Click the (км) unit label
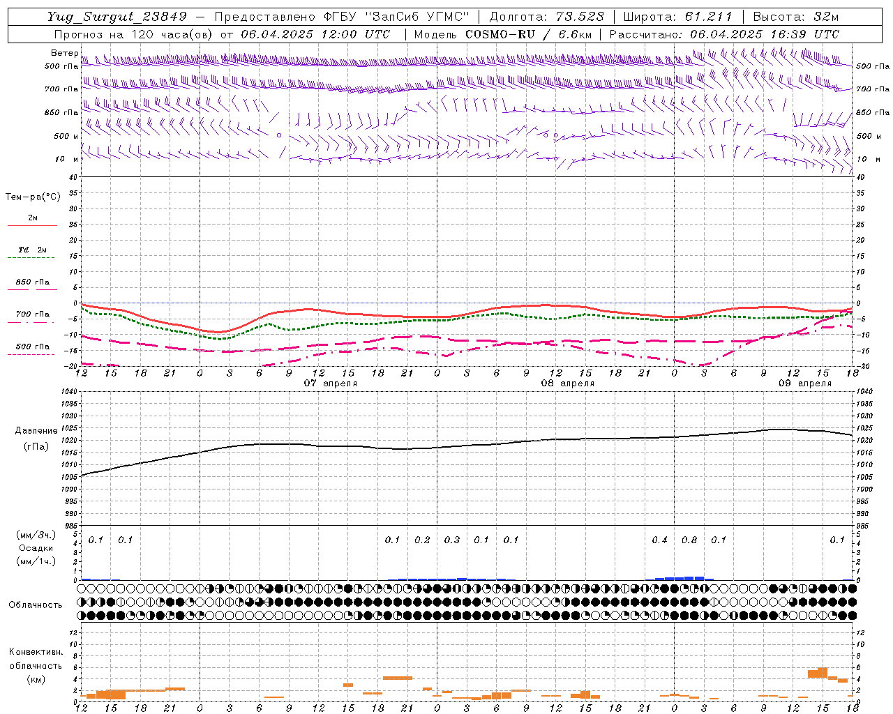 36,678
